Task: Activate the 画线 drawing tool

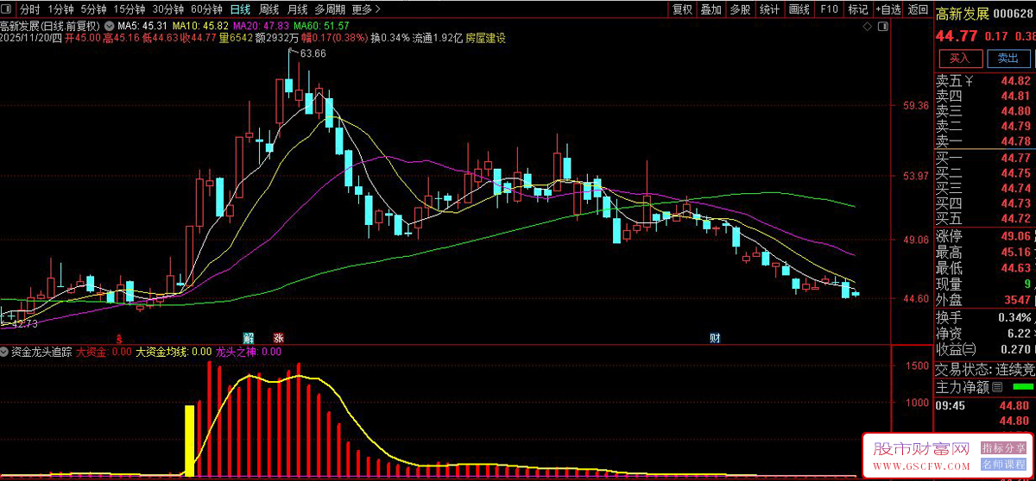Action: (x=799, y=9)
